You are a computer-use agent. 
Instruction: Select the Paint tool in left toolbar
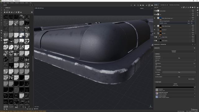point(1,8)
